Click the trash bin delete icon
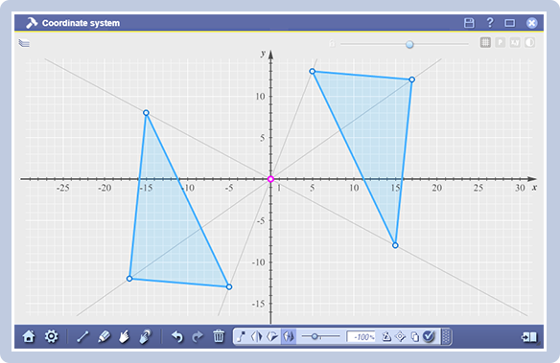This screenshot has height=363, width=560. click(x=219, y=336)
